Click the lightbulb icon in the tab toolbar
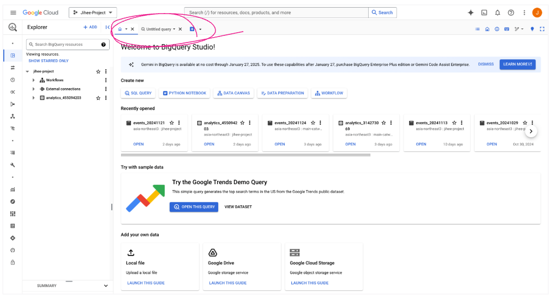The height and width of the screenshot is (298, 552). coord(532,29)
